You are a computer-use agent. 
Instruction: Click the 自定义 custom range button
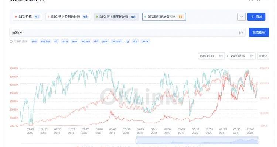point(263,56)
